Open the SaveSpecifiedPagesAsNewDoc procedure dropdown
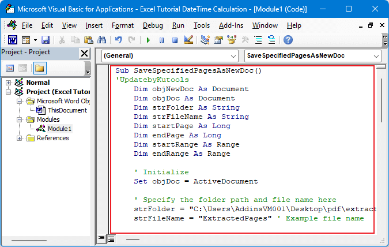The height and width of the screenshot is (247, 389). 376,56
